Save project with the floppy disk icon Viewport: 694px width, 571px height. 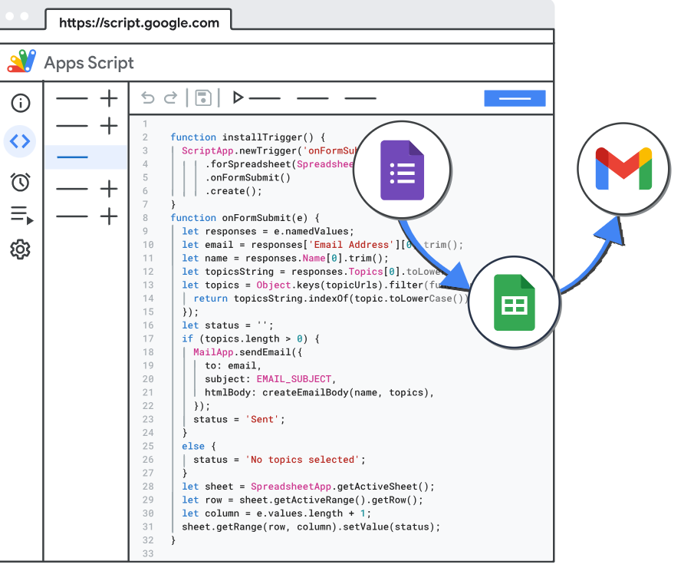203,98
